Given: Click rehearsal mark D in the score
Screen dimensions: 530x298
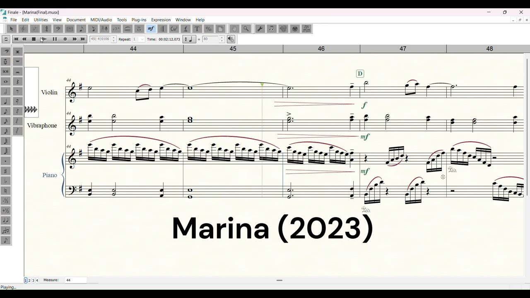Looking at the screenshot, I should (360, 74).
